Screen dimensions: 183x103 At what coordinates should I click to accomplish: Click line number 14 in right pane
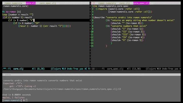92,43
